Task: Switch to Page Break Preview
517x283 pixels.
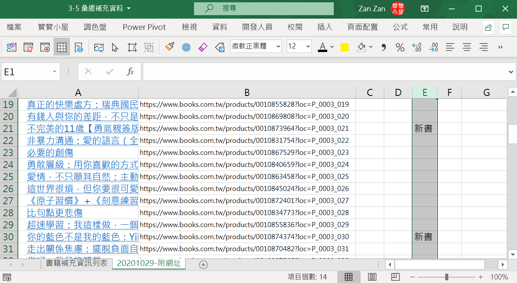Action: pyautogui.click(x=396, y=277)
